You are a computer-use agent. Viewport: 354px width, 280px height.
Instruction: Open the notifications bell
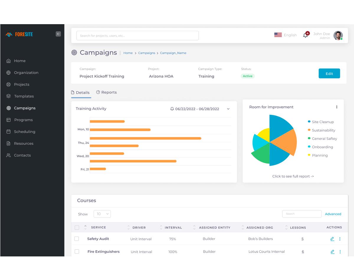(305, 35)
